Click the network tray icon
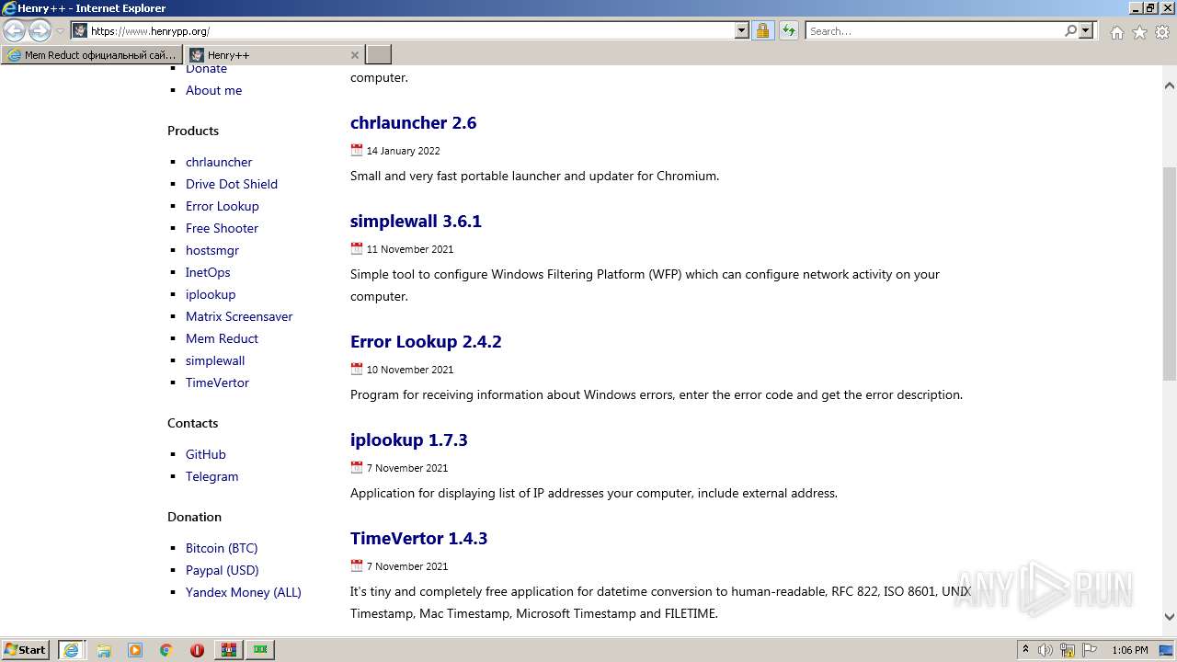The height and width of the screenshot is (662, 1177). pyautogui.click(x=1068, y=650)
